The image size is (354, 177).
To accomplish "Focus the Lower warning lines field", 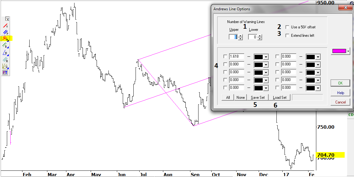I will 253,37.
